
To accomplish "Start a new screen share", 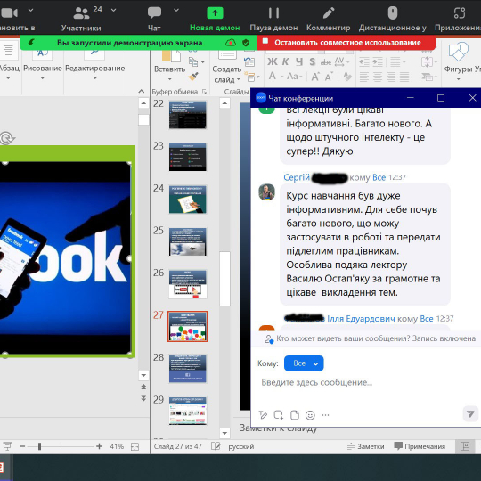I will [x=215, y=19].
